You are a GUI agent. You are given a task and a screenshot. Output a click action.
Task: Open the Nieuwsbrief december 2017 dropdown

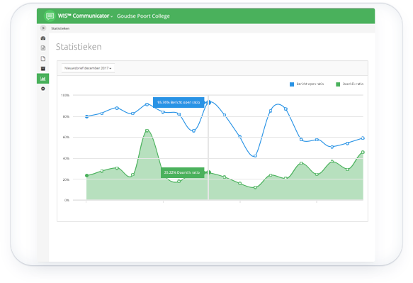88,68
